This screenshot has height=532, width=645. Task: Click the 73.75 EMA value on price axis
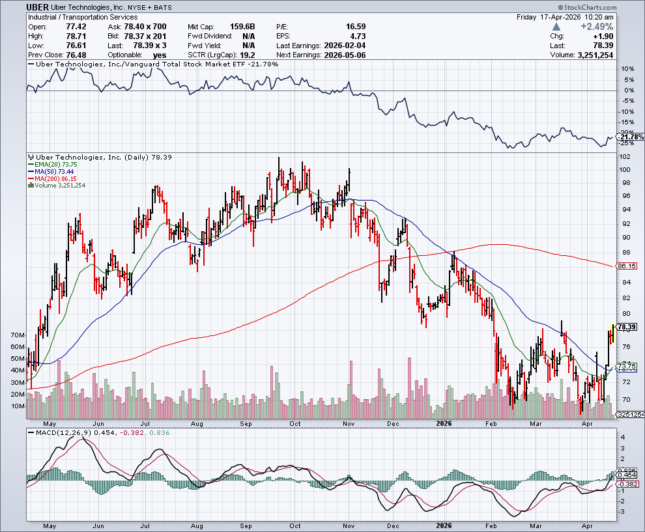626,367
